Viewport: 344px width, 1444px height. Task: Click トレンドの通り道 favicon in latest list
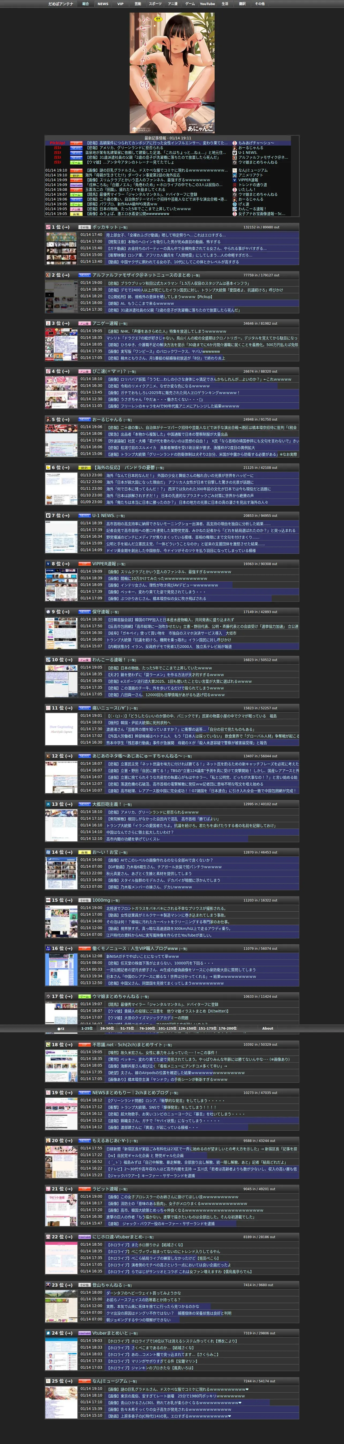(x=235, y=184)
